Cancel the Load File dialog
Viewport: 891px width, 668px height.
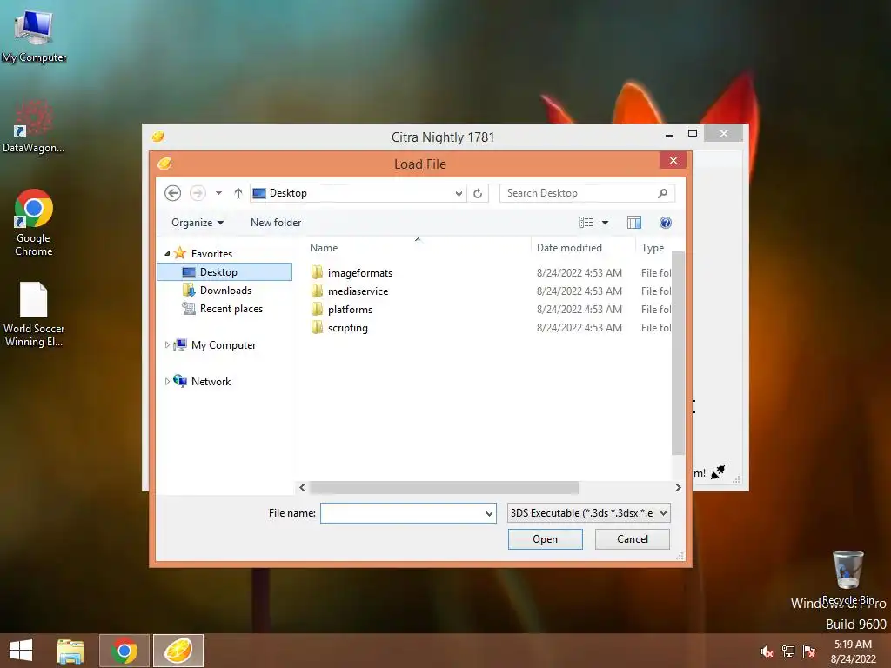coord(632,539)
